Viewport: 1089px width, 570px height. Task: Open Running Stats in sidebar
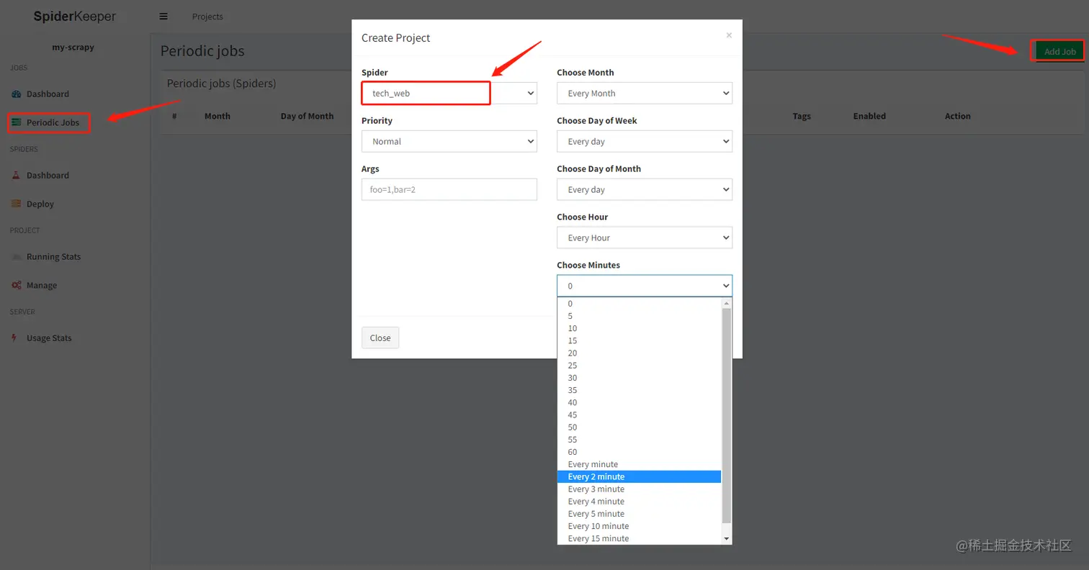coord(53,257)
